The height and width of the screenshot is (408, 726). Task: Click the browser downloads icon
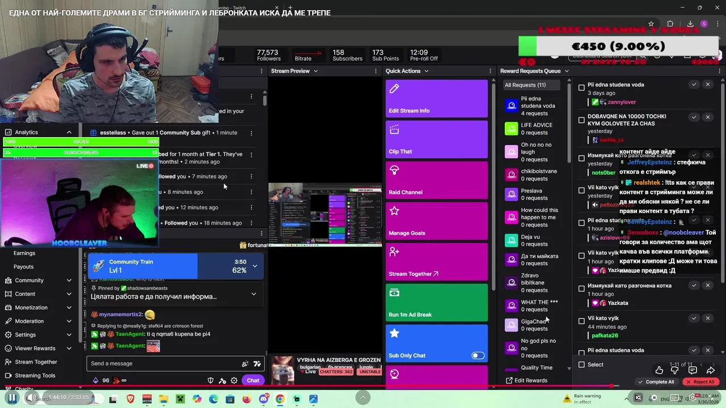click(x=690, y=24)
